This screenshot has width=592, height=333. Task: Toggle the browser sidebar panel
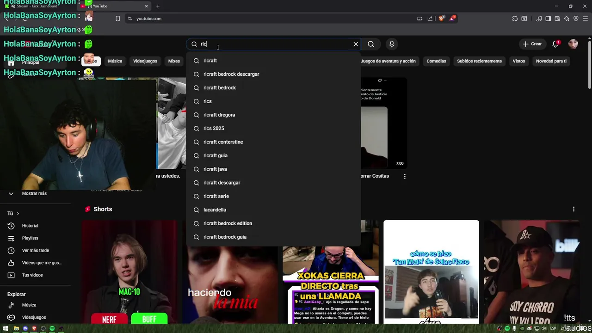tap(548, 18)
